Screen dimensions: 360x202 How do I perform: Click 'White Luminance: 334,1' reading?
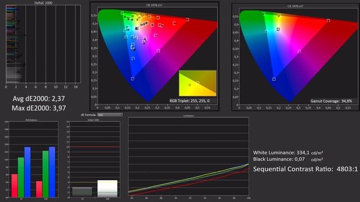tap(281, 153)
